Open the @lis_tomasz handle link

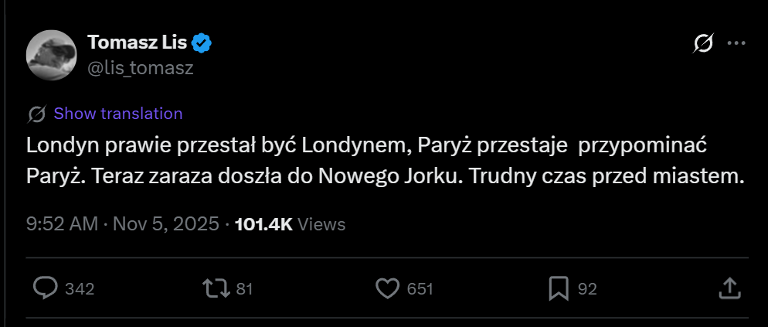141,68
